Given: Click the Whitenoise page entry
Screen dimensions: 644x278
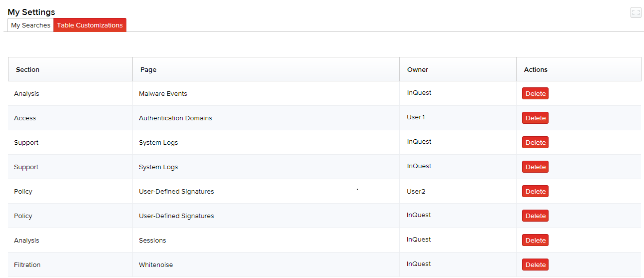Looking at the screenshot, I should point(156,265).
